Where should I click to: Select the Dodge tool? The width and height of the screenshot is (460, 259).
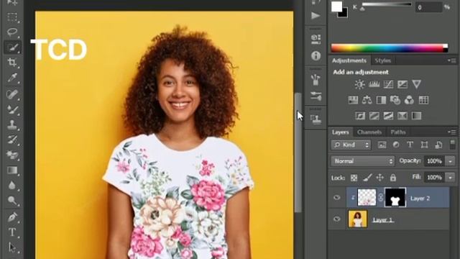point(12,201)
